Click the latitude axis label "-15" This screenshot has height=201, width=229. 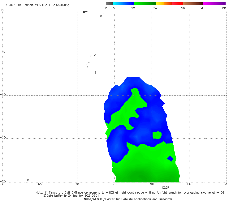click(3, 137)
